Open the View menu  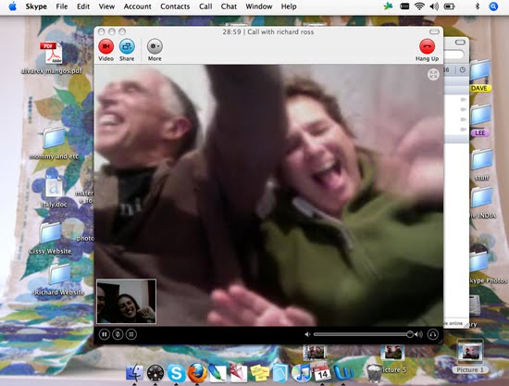pos(106,6)
